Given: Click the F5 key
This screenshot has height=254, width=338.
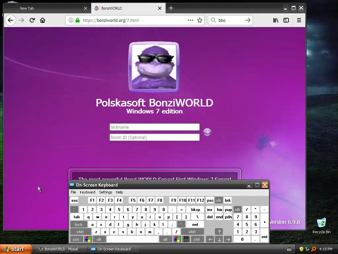Looking at the screenshot, I should (x=133, y=200).
